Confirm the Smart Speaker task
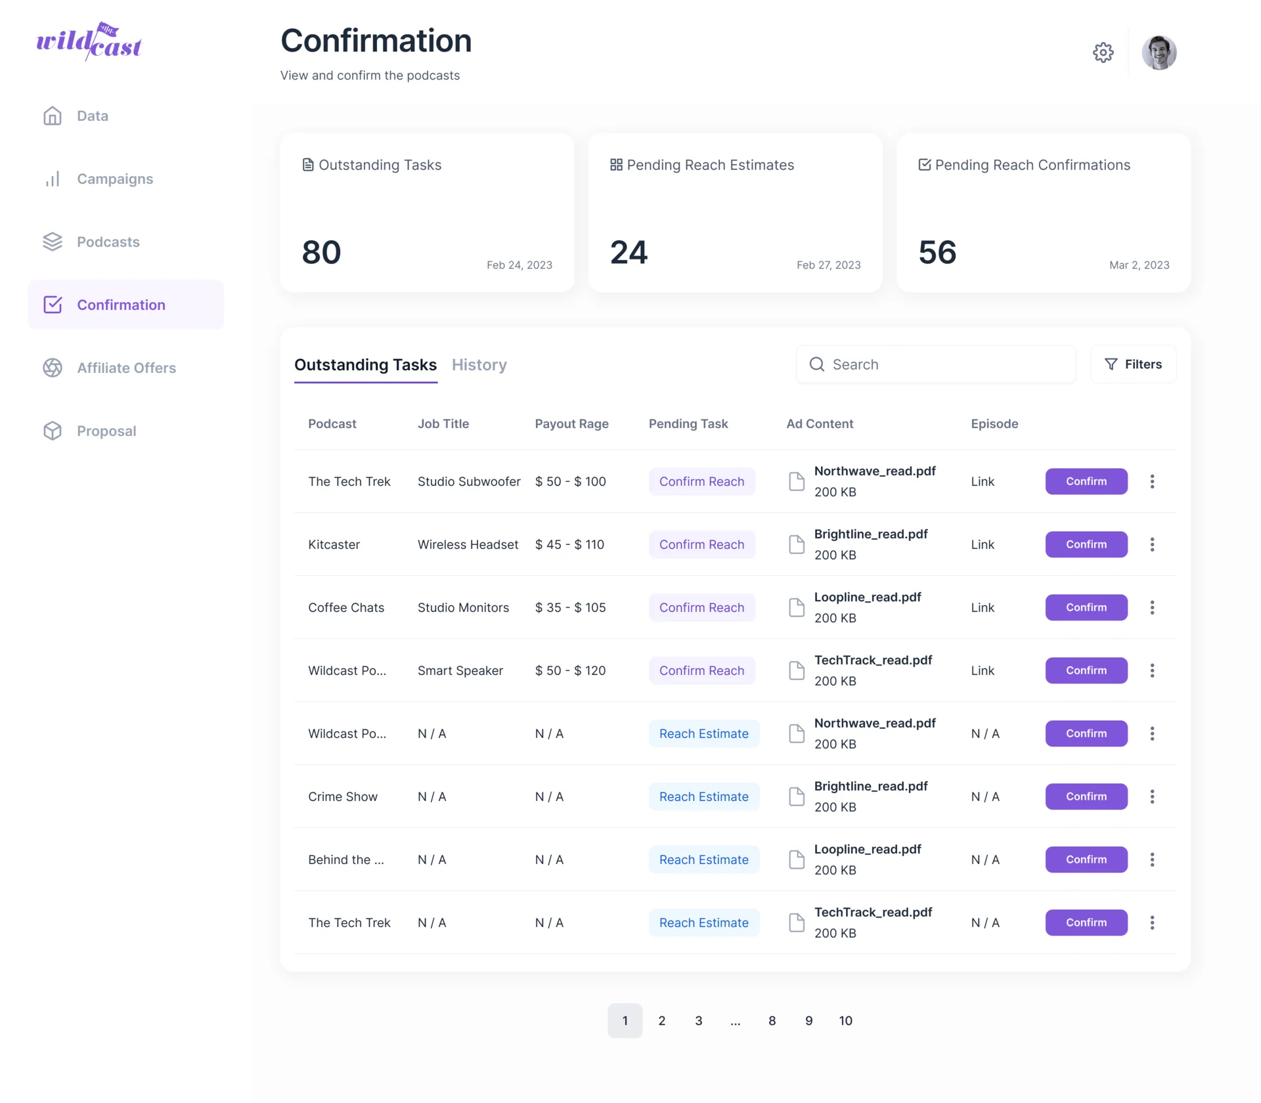 coord(1086,670)
